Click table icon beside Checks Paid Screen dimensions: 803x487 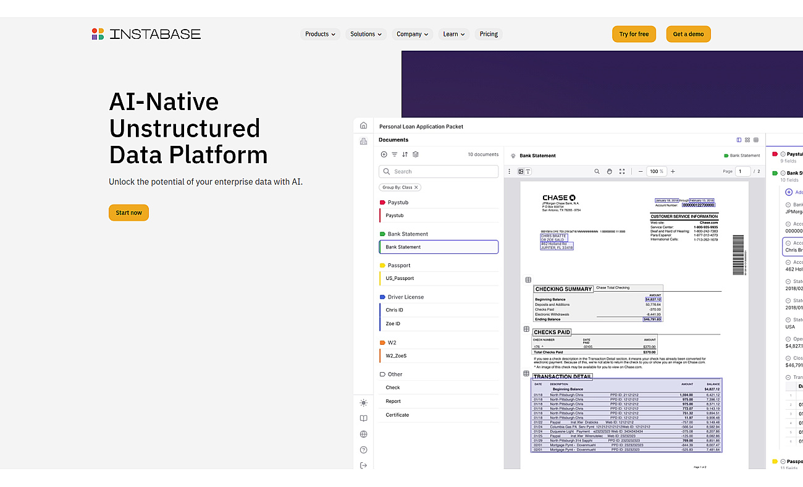526,329
